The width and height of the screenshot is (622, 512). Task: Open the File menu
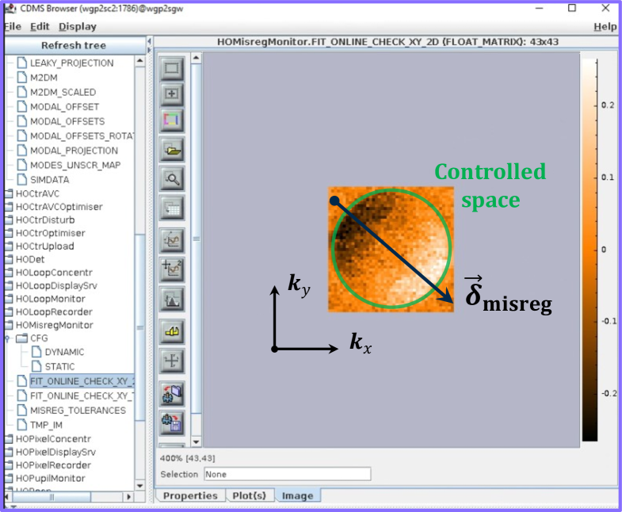[13, 27]
